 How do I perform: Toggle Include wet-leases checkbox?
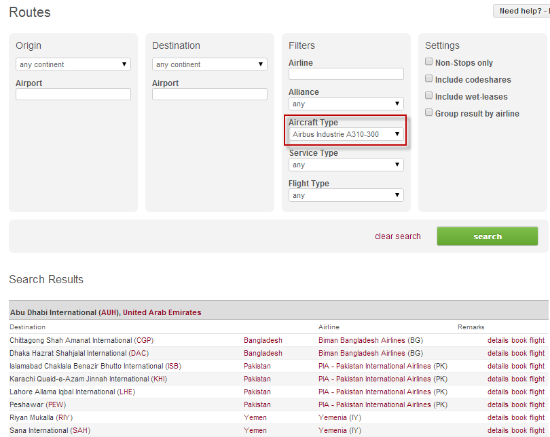click(429, 96)
